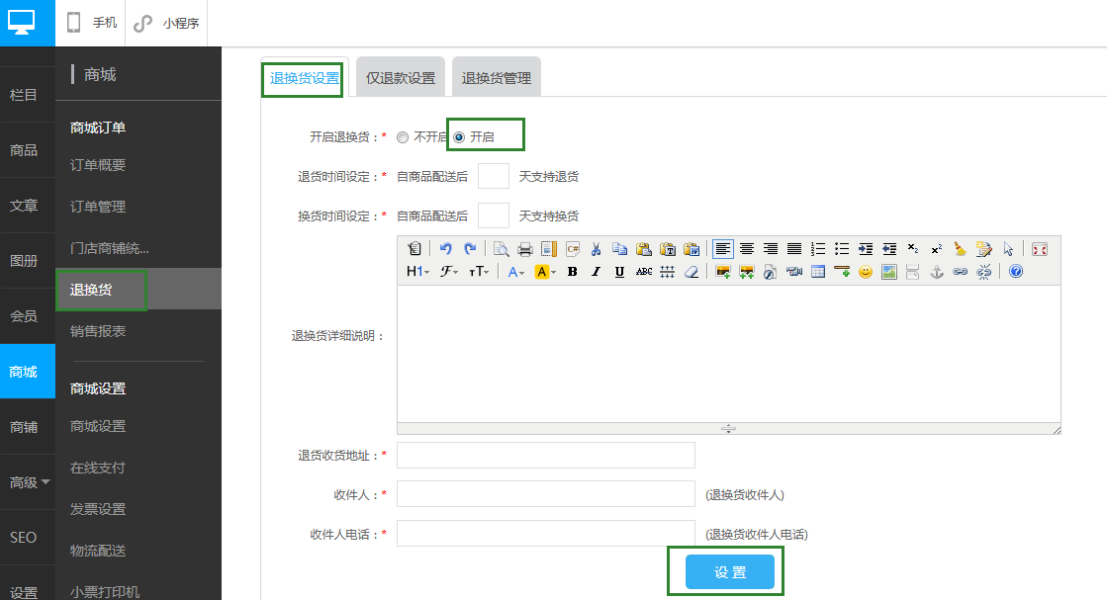Switch to the 退换货管理 tab

(497, 77)
